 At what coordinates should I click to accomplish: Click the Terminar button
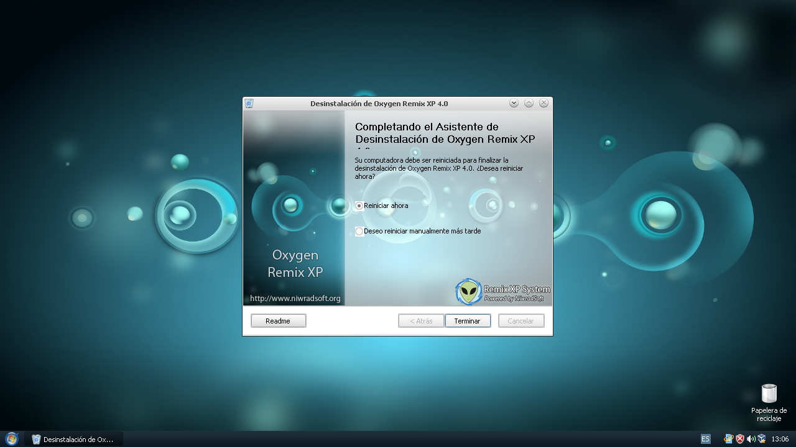coord(468,321)
